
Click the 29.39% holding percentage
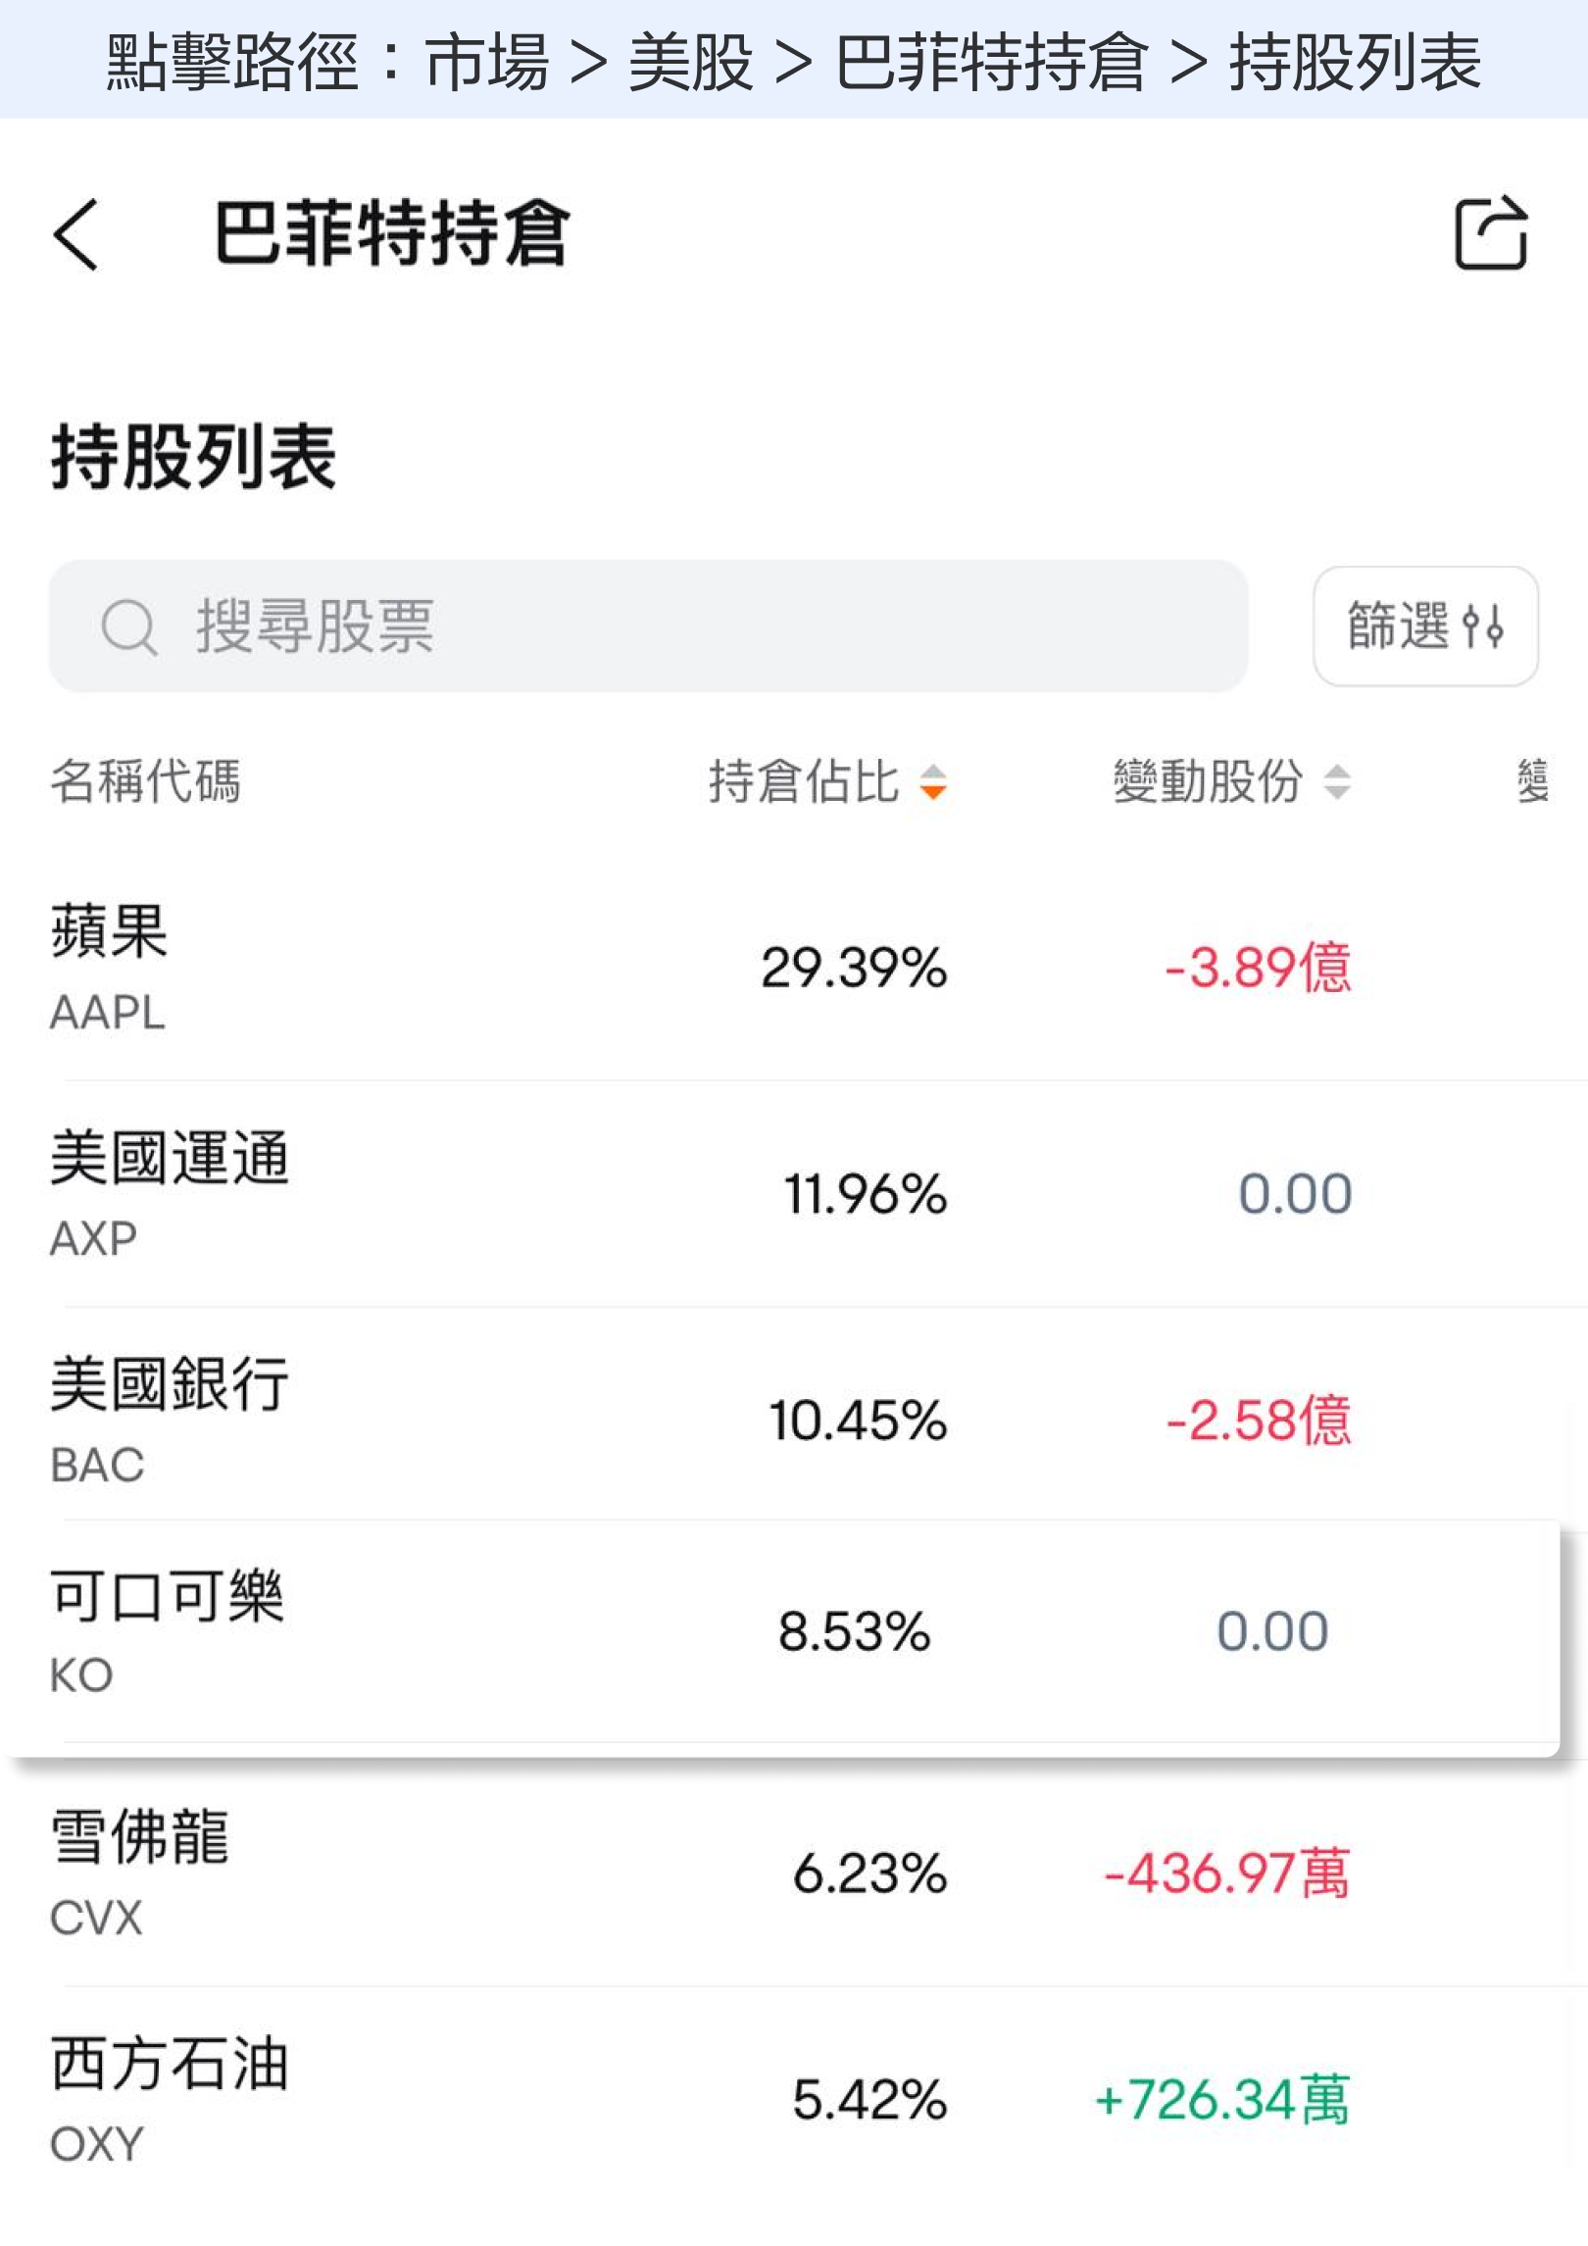tap(854, 969)
